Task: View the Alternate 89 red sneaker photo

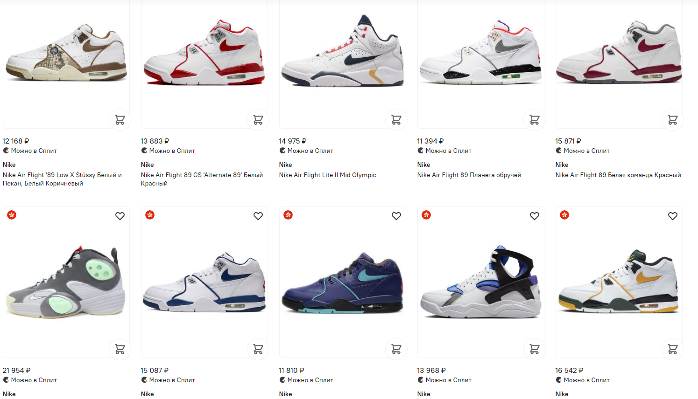Action: 204,54
